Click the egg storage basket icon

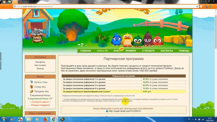click(32, 87)
